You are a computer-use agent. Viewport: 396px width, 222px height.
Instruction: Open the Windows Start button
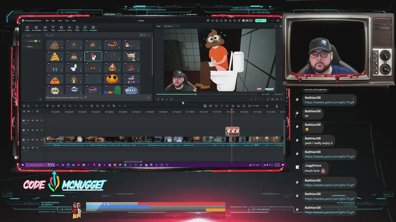pyautogui.click(x=23, y=165)
